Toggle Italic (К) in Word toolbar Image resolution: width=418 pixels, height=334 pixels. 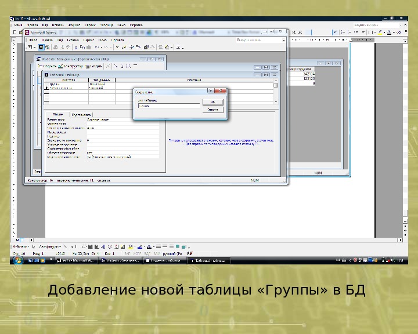[x=300, y=32]
